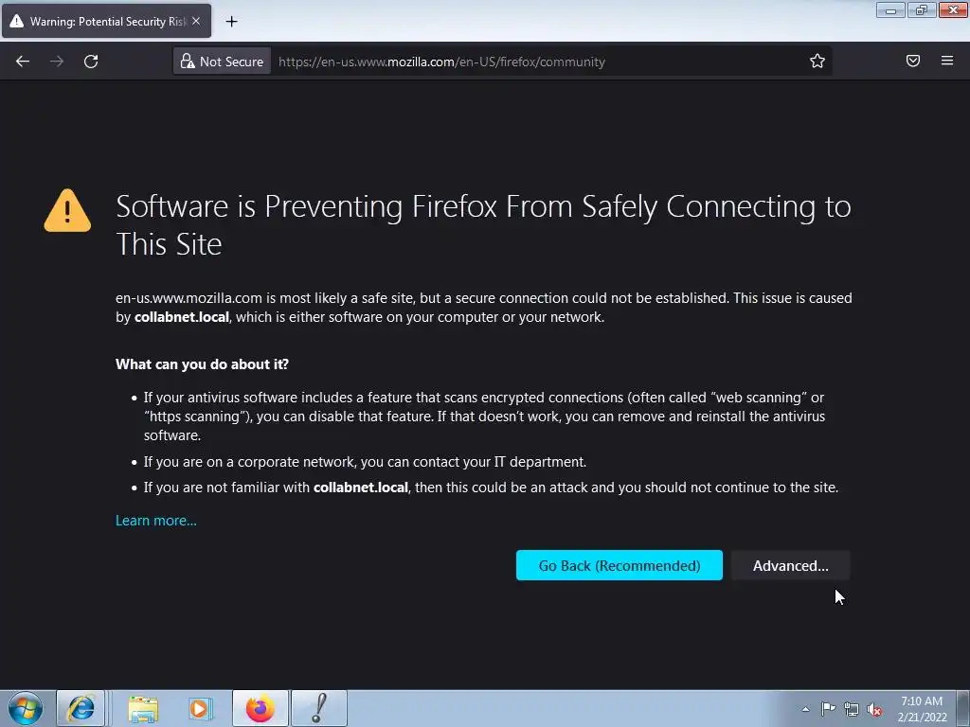Minimize the Firefox window
Image resolution: width=970 pixels, height=727 pixels.
tap(890, 10)
